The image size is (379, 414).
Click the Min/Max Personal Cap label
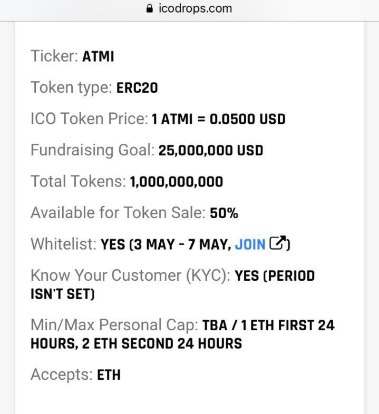coord(114,325)
